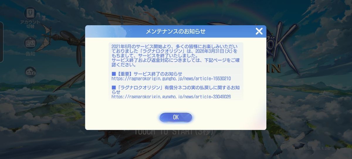The image size is (352, 159).
Task: Click the version number text in the corner
Action: pyautogui.click(x=315, y=148)
